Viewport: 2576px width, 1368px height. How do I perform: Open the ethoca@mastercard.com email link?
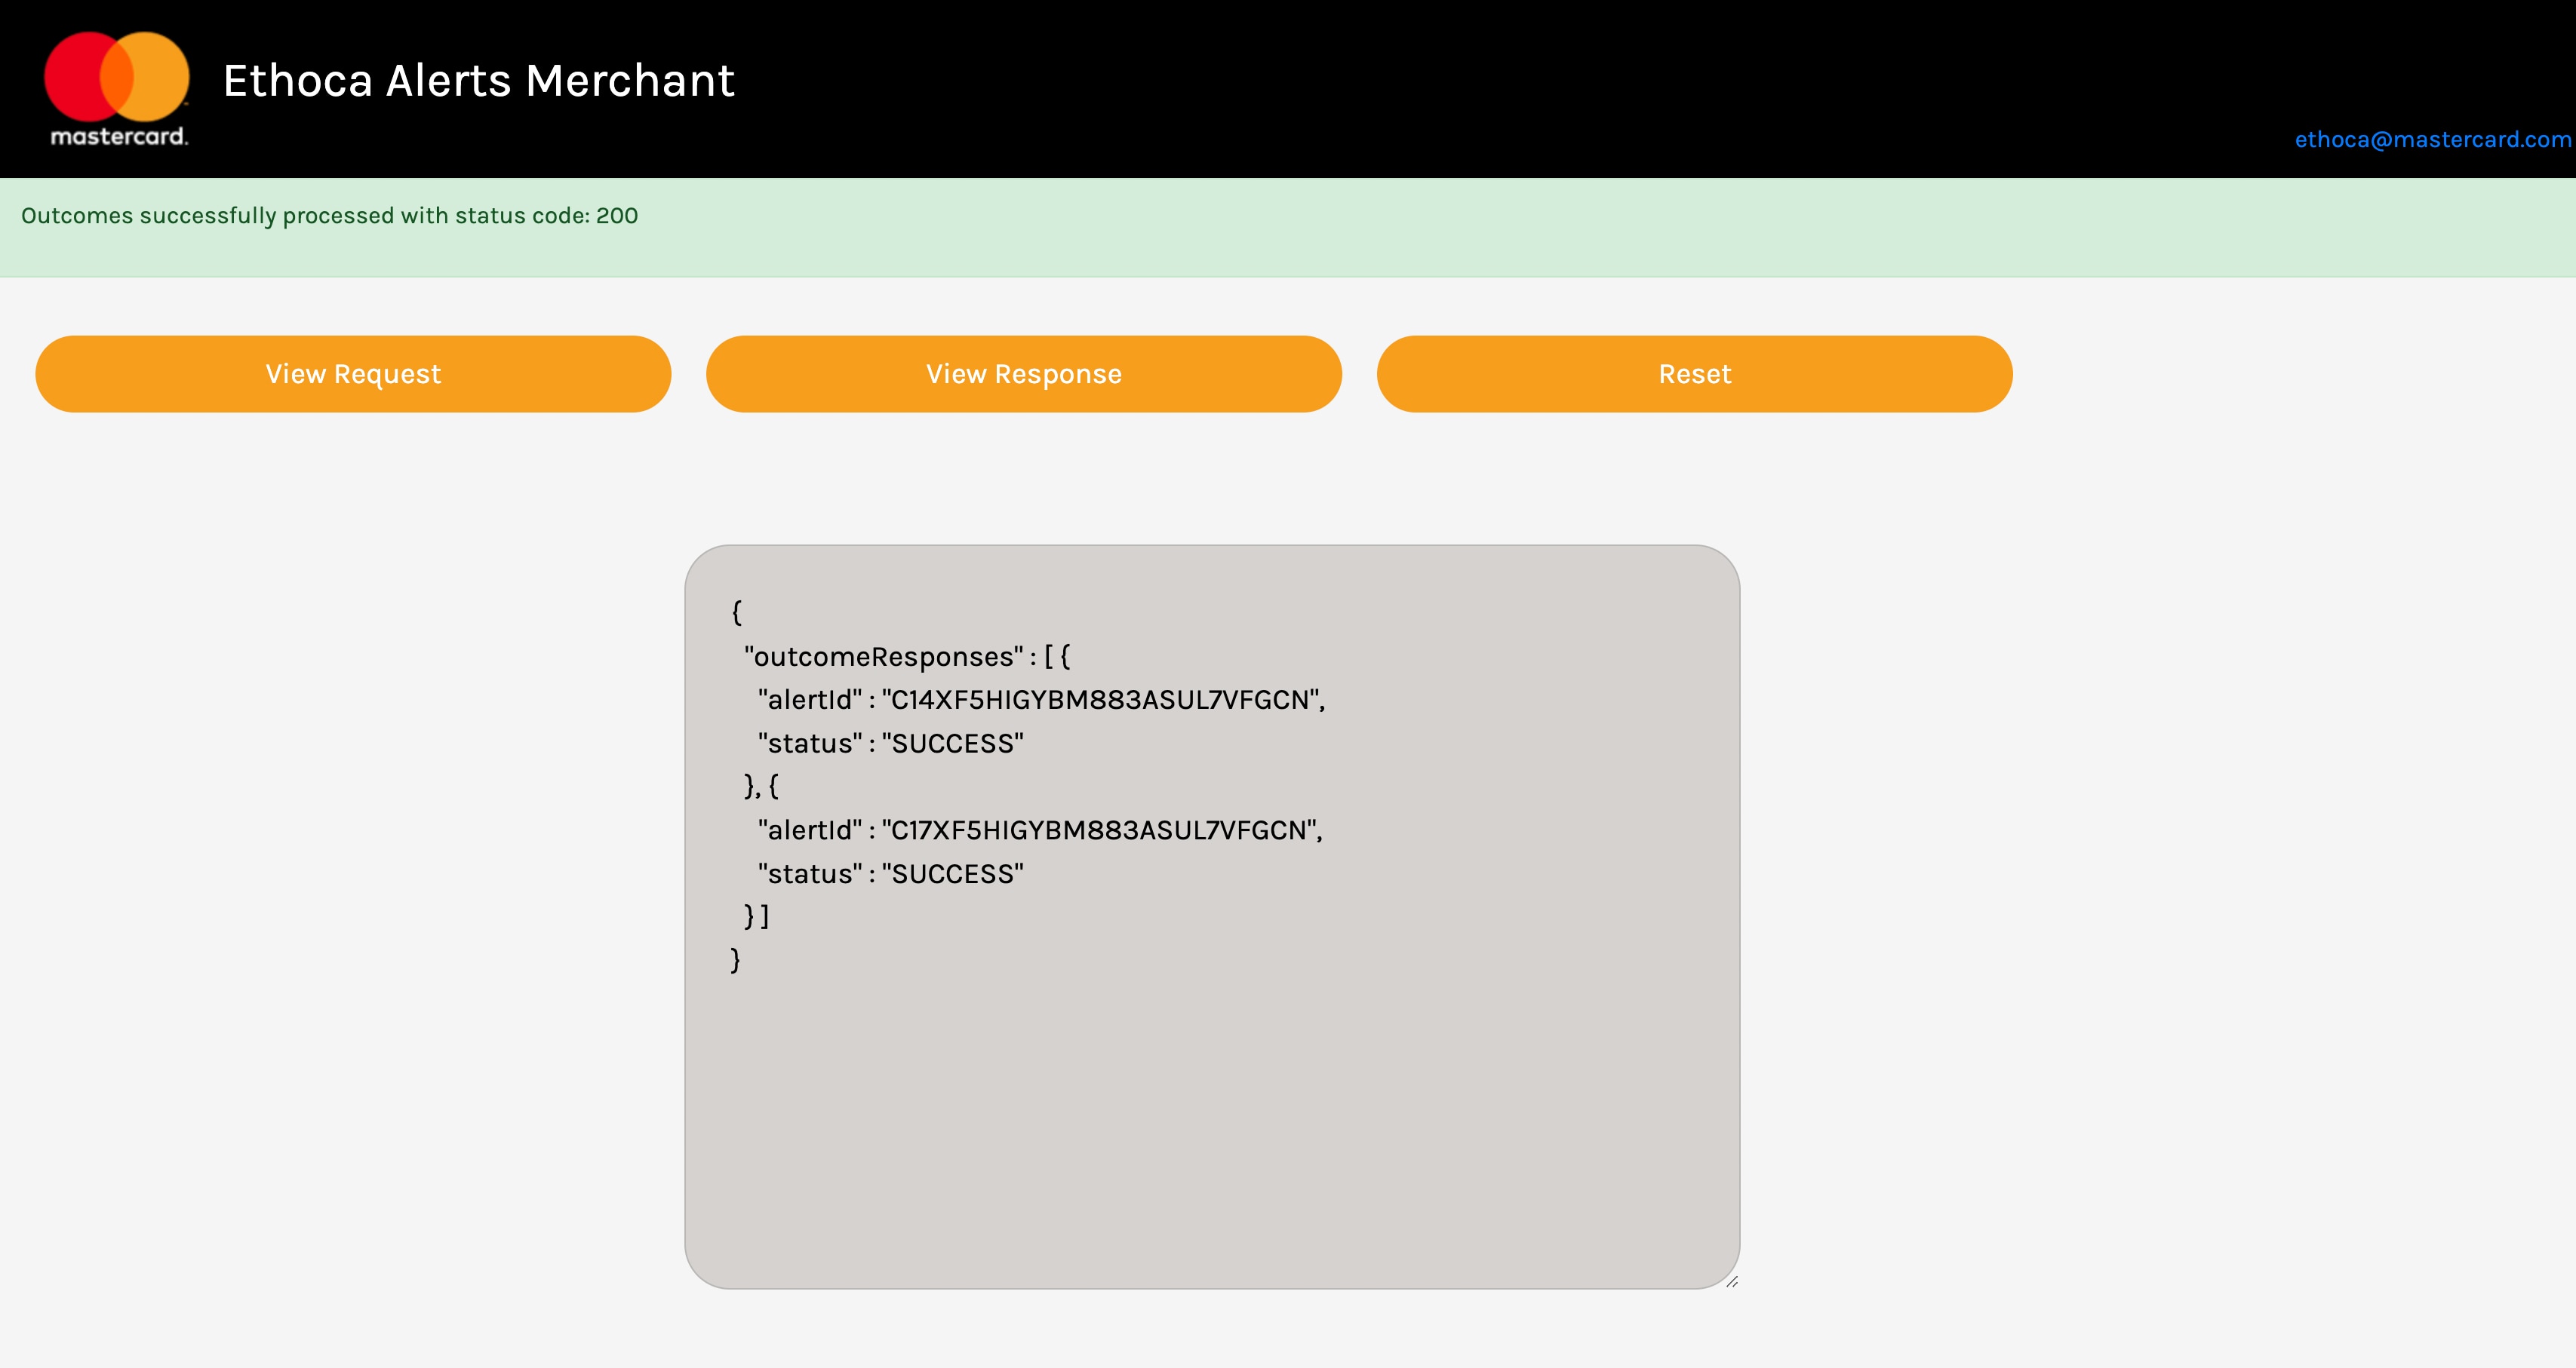[2431, 140]
